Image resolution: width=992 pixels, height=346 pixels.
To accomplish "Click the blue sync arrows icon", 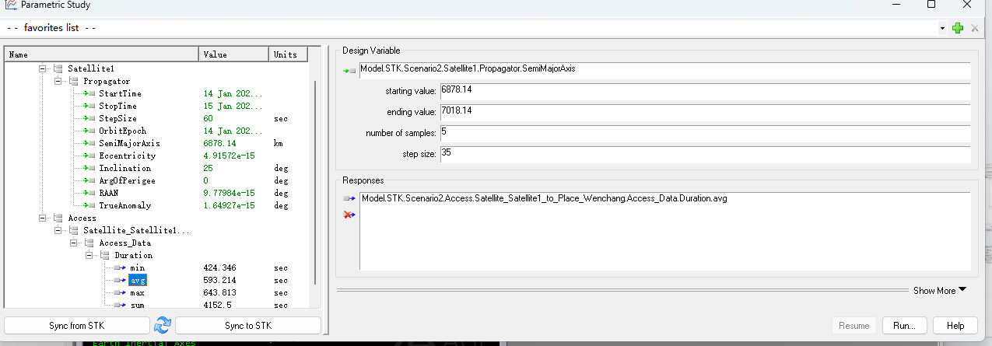I will click(162, 325).
